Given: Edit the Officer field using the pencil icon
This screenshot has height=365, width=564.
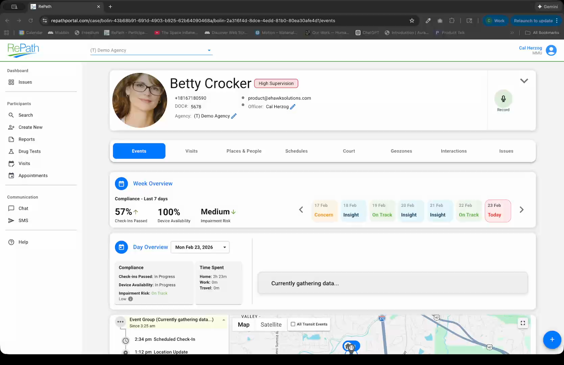Looking at the screenshot, I should click(292, 106).
